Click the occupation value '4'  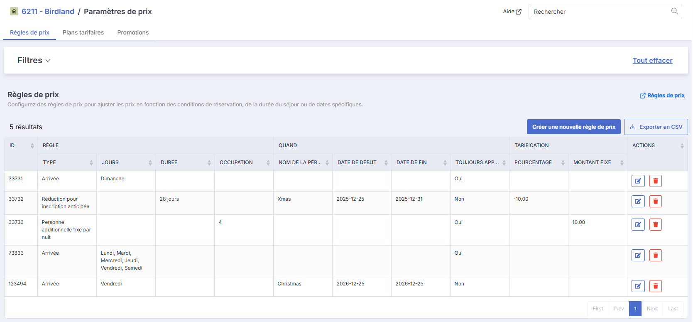point(220,222)
